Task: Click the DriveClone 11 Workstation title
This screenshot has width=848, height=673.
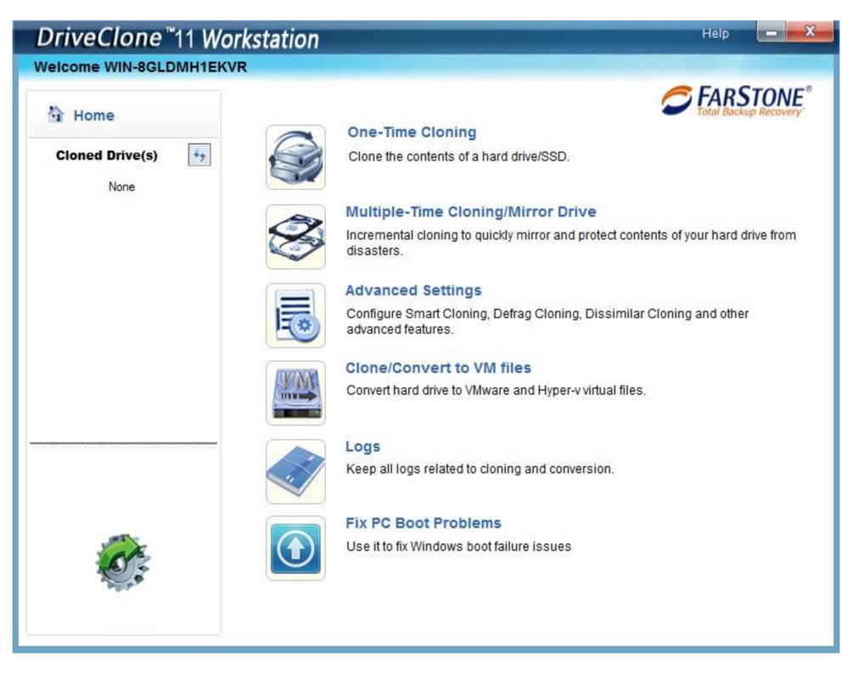Action: (177, 39)
